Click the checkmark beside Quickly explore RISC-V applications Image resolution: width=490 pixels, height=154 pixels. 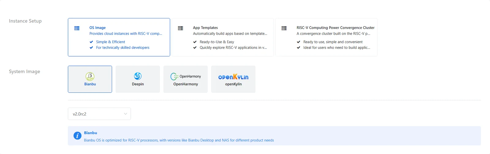[195, 48]
